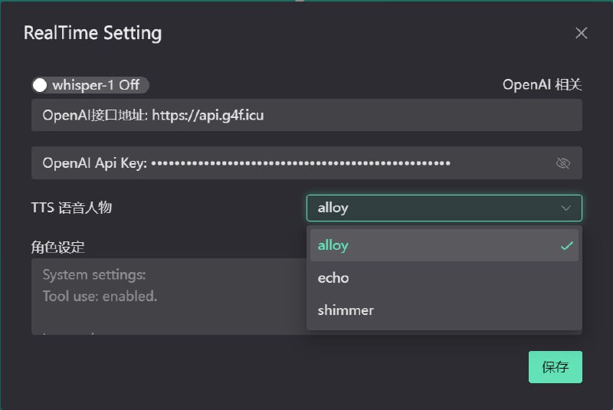Viewport: 613px width, 410px height.
Task: Place cursor on "Tool use: enabled." line
Action: coord(100,297)
